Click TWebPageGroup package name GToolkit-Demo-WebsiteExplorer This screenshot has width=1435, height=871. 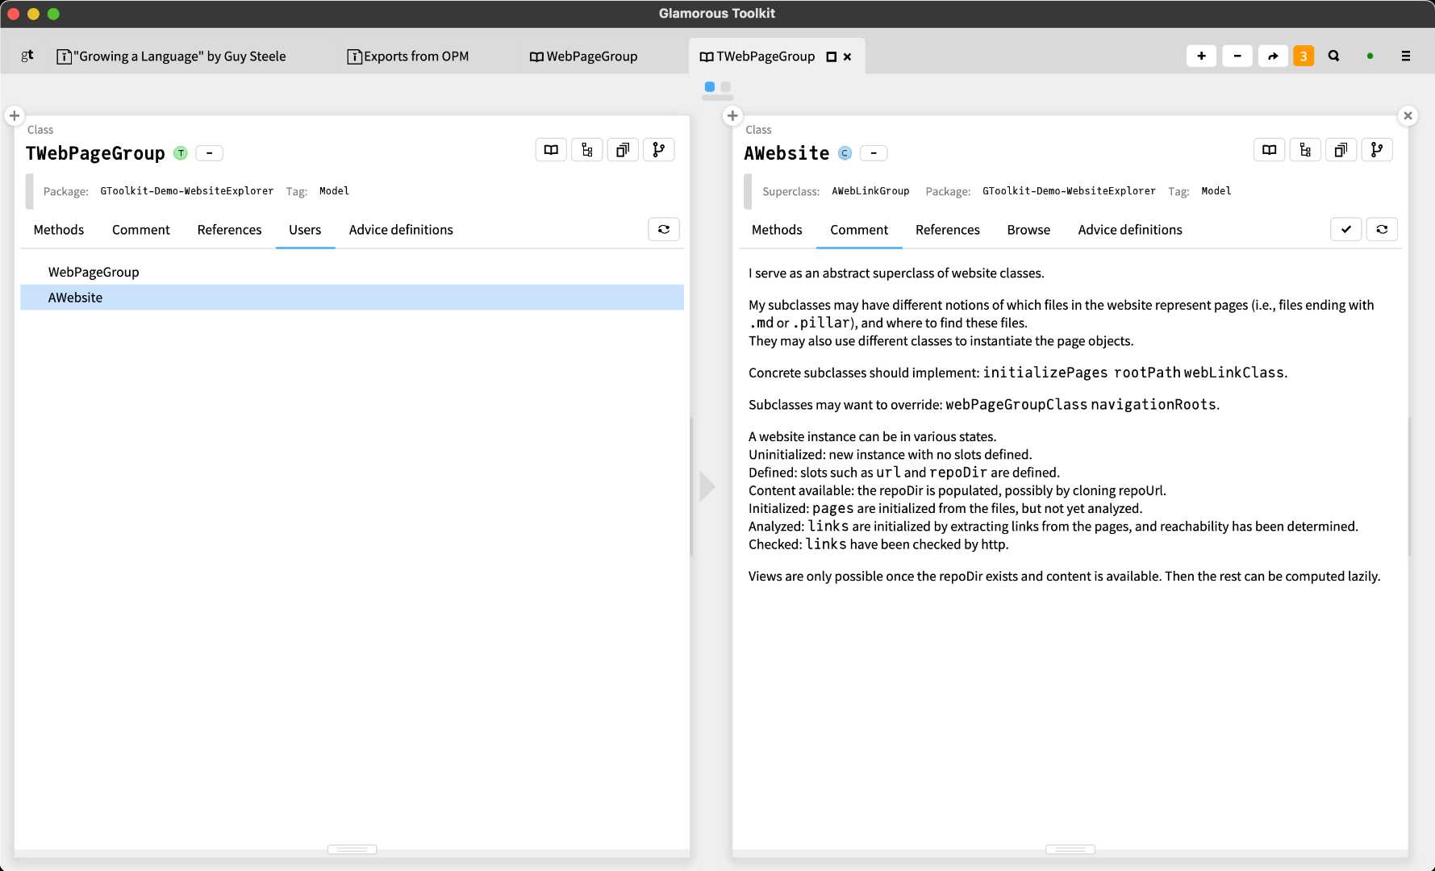tap(186, 191)
